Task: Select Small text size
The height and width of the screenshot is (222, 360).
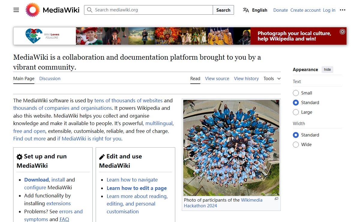Action: point(296,93)
